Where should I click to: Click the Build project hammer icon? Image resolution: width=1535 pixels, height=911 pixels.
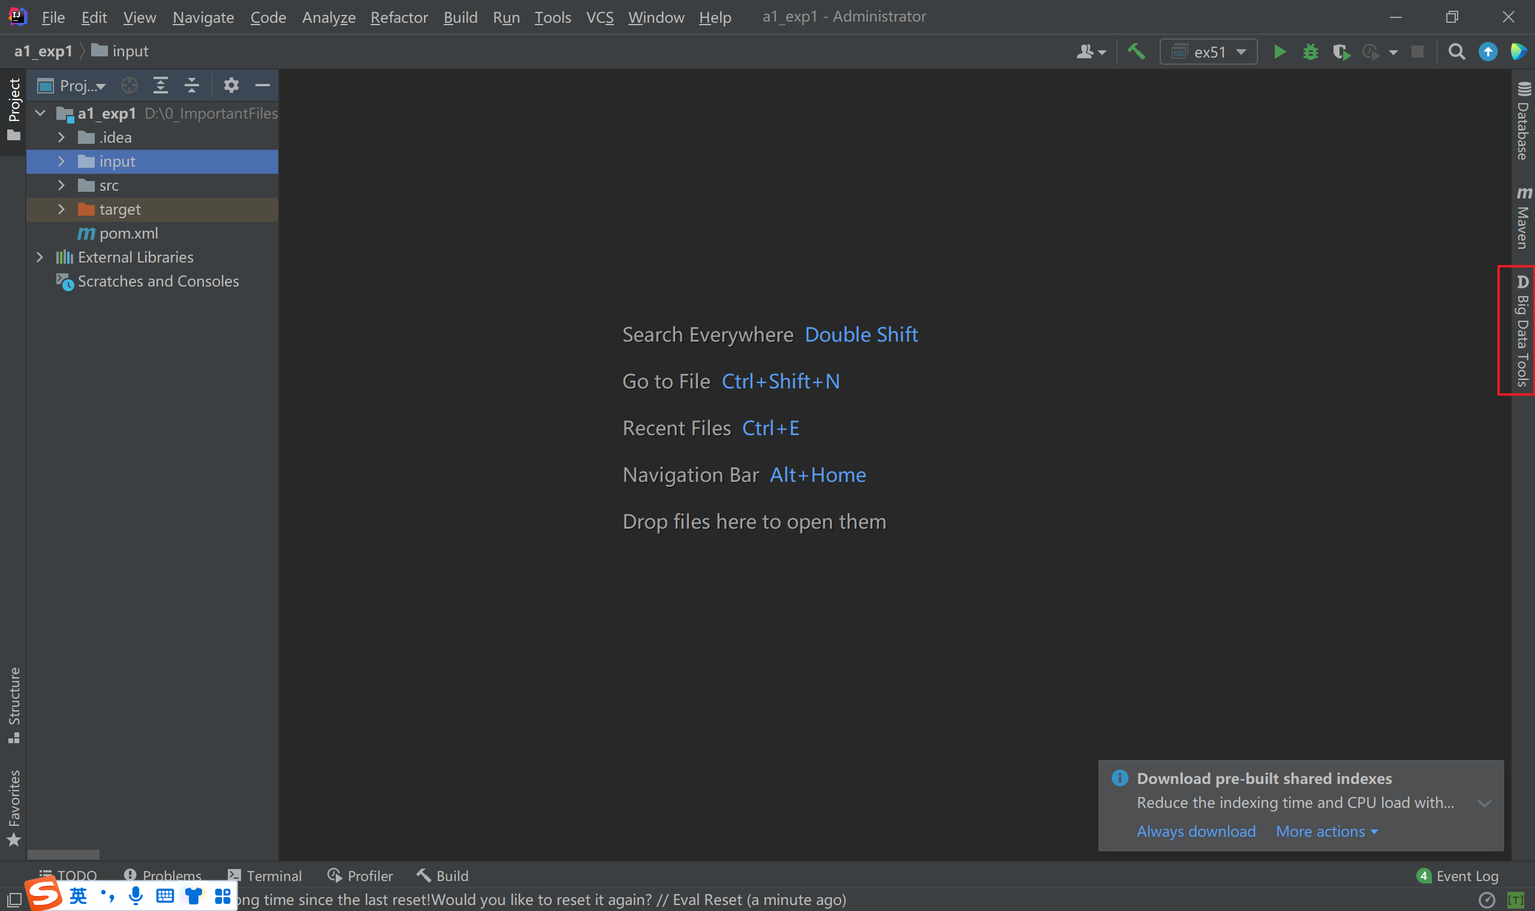1136,52
